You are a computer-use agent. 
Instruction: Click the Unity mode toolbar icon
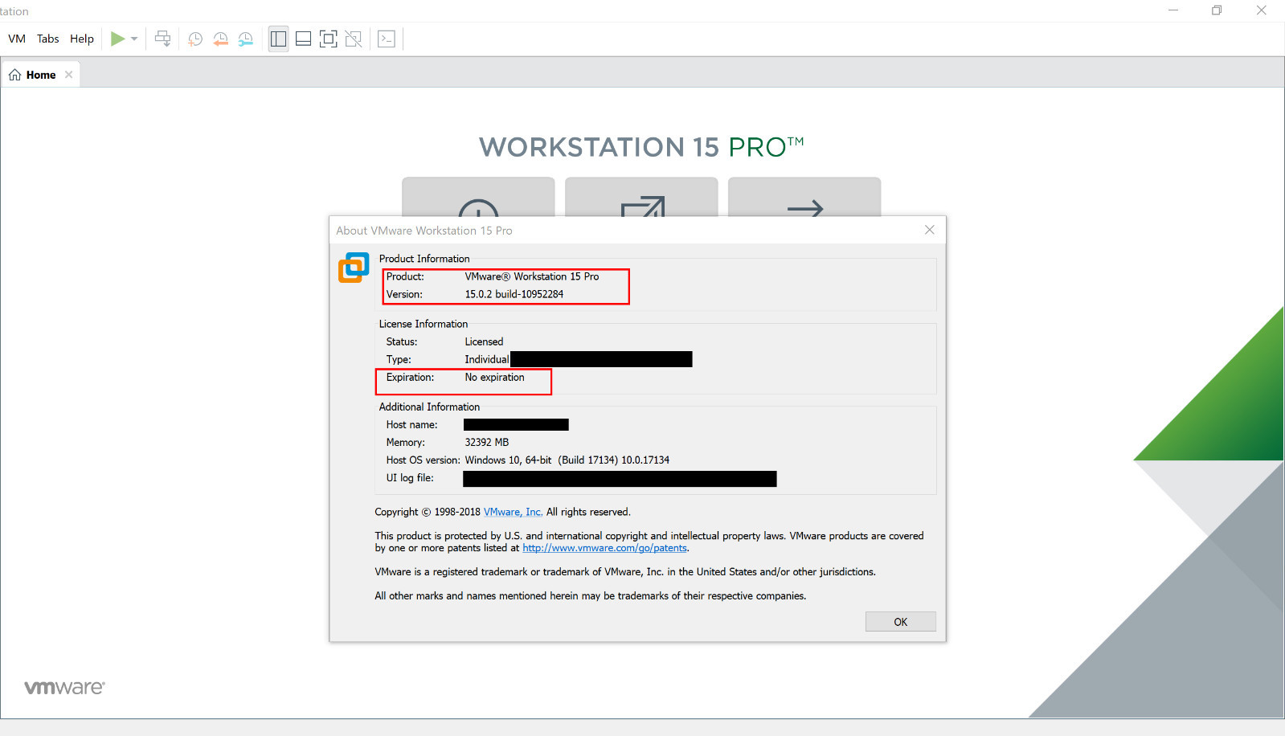pyautogui.click(x=353, y=39)
